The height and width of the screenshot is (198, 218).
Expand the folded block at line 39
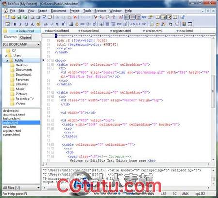point(53,100)
